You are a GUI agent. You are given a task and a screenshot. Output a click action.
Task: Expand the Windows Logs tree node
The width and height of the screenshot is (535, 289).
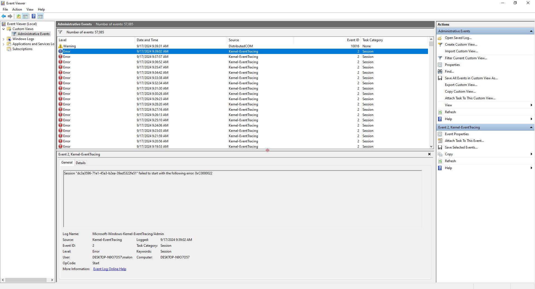click(x=3, y=39)
